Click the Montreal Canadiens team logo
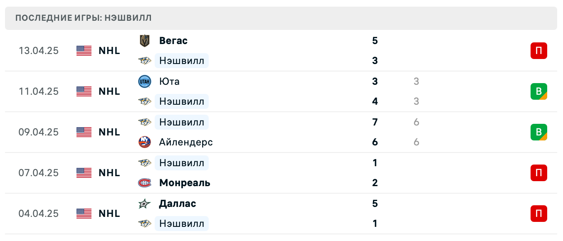Image resolution: width=563 pixels, height=241 pixels. pyautogui.click(x=144, y=183)
